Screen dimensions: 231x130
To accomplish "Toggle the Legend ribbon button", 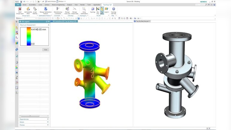I will point(107,10).
